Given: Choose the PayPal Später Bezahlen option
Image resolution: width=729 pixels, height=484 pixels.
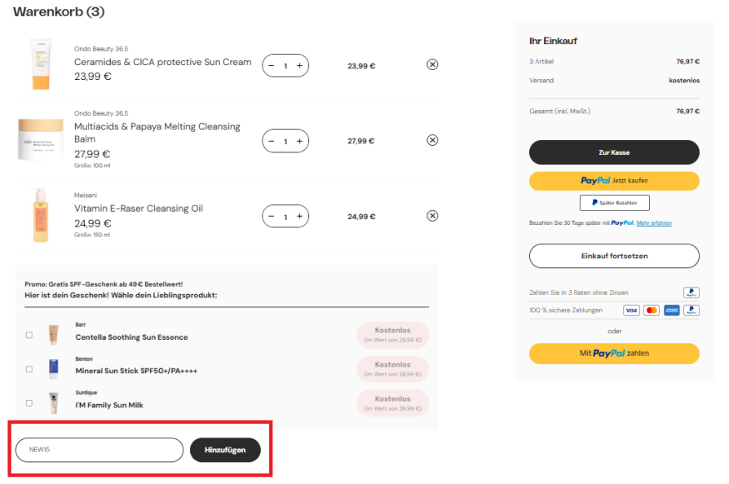Looking at the screenshot, I should click(614, 203).
